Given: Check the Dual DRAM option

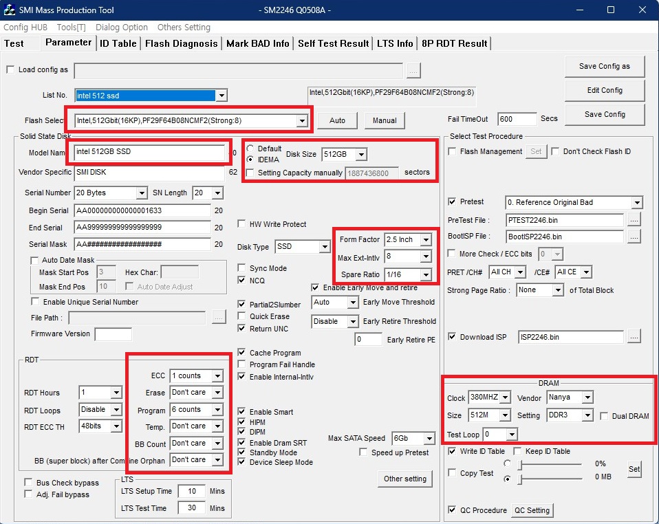Looking at the screenshot, I should pyautogui.click(x=604, y=416).
